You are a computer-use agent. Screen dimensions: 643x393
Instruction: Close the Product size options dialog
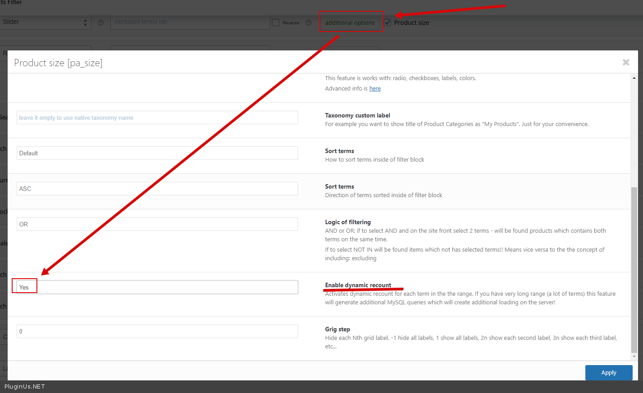tap(625, 63)
